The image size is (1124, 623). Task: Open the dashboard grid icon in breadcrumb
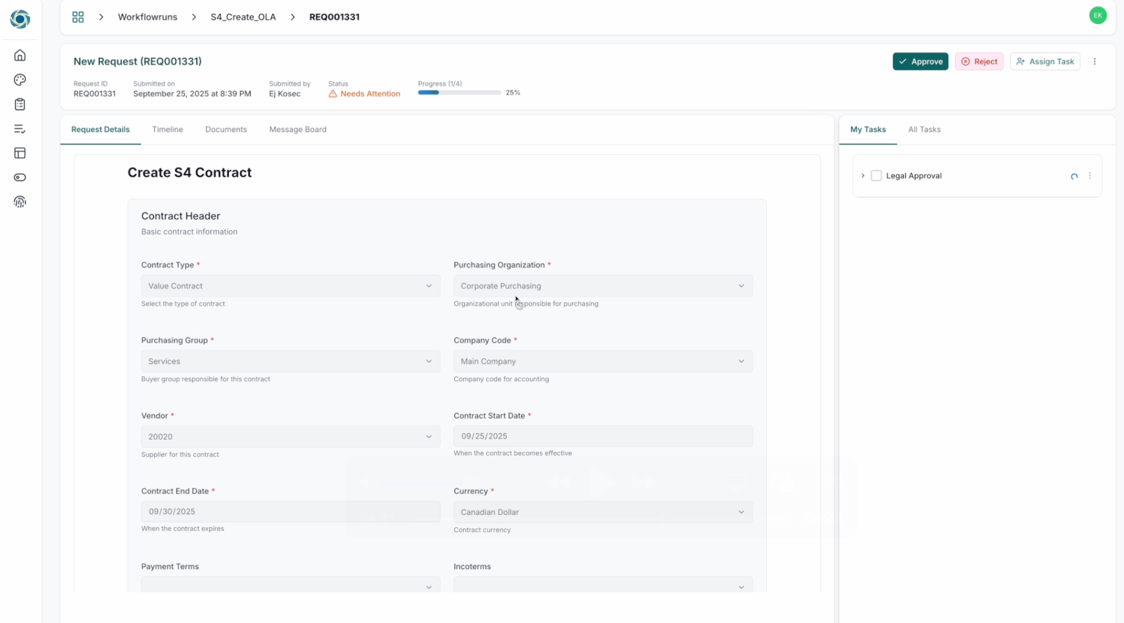78,17
